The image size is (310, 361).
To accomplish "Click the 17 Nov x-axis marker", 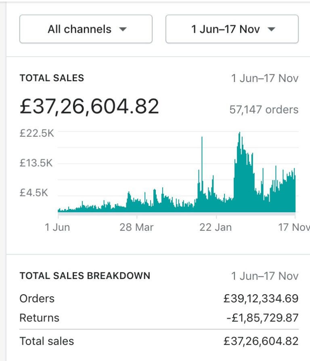I will pyautogui.click(x=294, y=227).
